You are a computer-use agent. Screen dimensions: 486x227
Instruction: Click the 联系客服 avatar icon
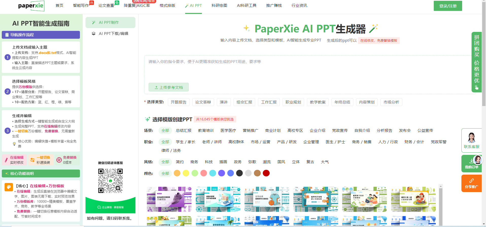pyautogui.click(x=472, y=138)
